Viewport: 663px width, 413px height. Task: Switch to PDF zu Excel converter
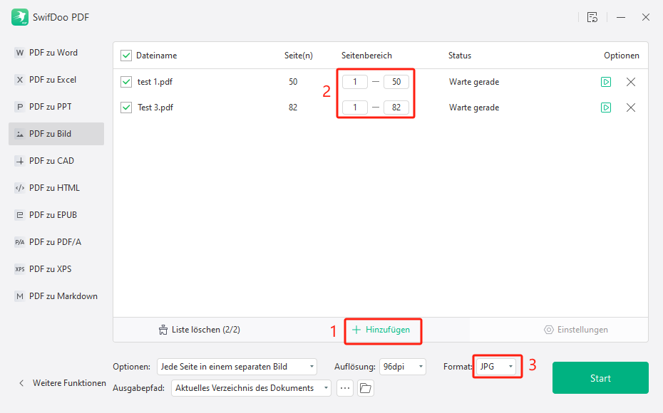[56, 80]
